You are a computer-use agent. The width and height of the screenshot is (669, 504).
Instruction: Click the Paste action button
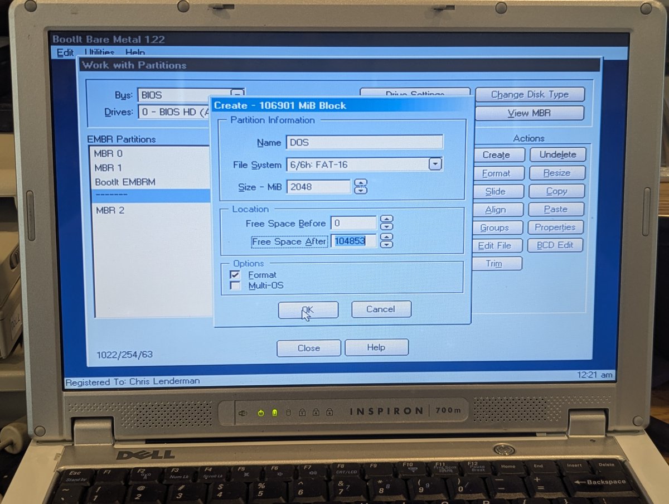coord(556,209)
